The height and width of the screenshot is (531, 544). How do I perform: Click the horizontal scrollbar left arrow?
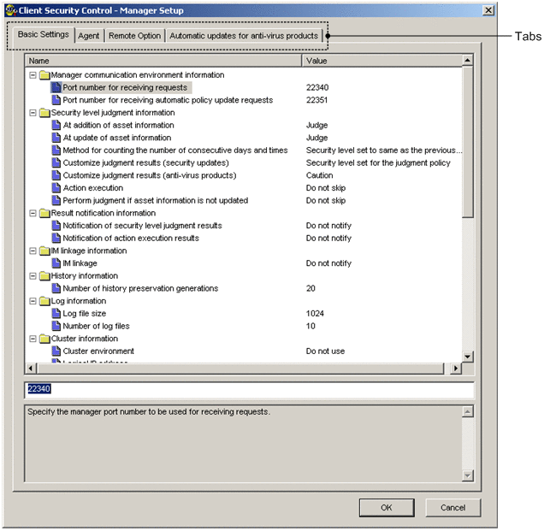point(31,368)
